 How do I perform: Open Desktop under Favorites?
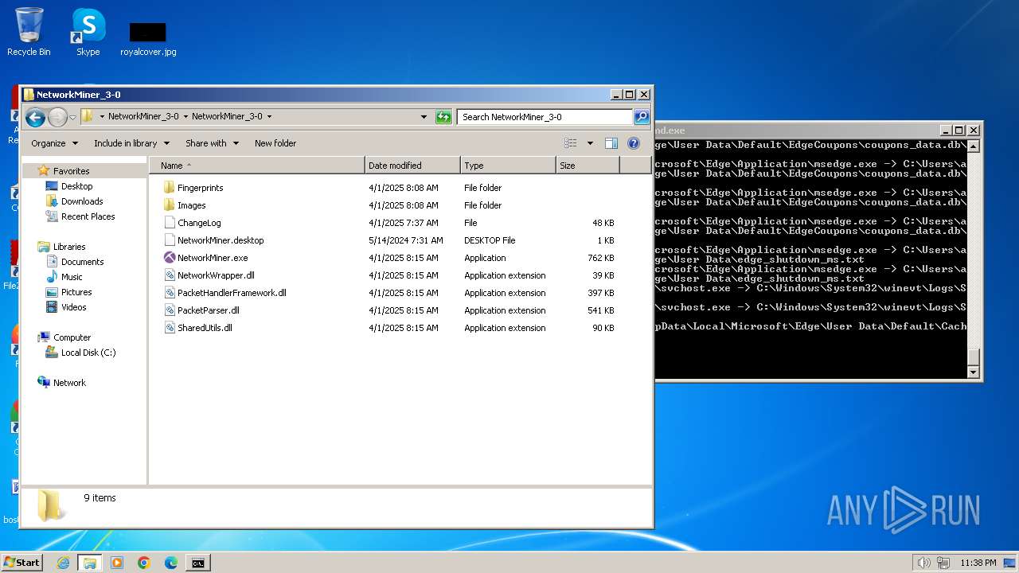(x=76, y=186)
